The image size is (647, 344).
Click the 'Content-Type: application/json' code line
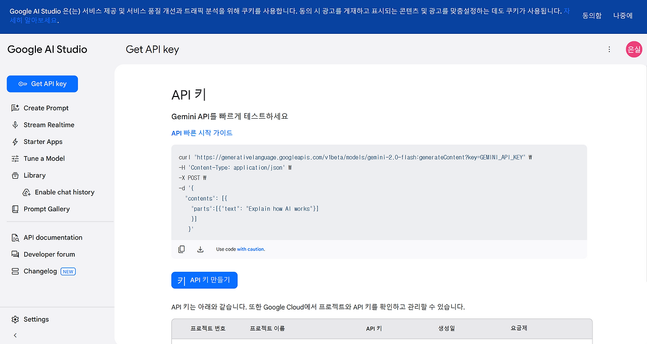pyautogui.click(x=235, y=168)
